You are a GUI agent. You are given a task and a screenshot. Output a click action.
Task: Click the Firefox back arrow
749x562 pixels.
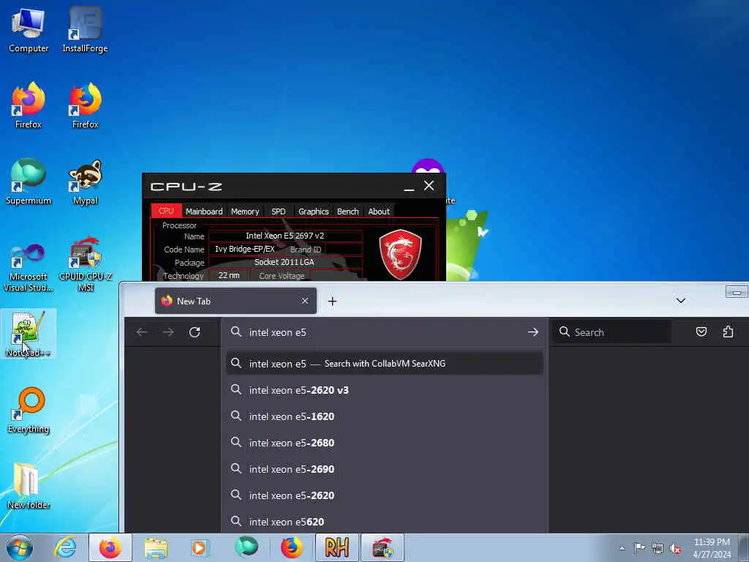[x=142, y=332]
